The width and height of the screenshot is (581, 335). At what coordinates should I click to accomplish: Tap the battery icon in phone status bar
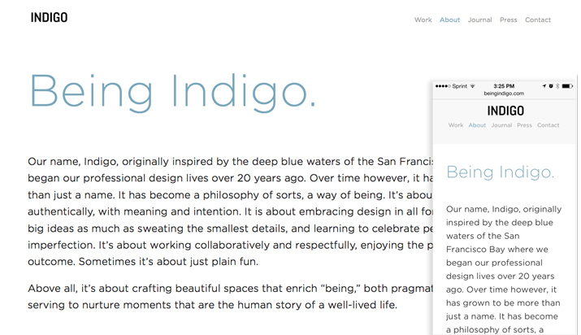567,86
